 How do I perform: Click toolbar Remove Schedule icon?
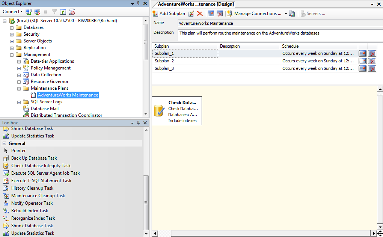coord(220,14)
